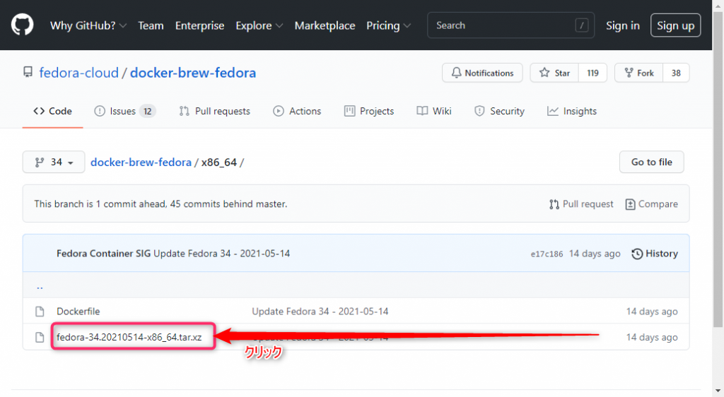Go to the Enterprise page
724x397 pixels.
pos(199,25)
